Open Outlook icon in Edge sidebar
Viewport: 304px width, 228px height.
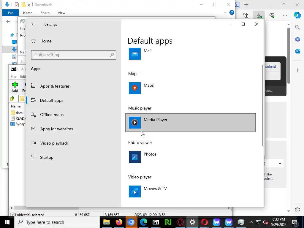pos(297,51)
